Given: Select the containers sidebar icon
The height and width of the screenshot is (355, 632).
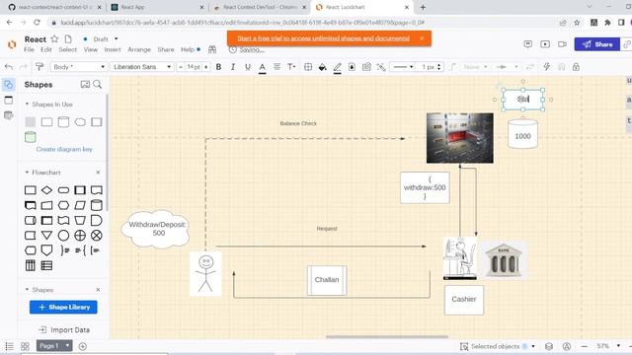Looking at the screenshot, I should click(9, 100).
